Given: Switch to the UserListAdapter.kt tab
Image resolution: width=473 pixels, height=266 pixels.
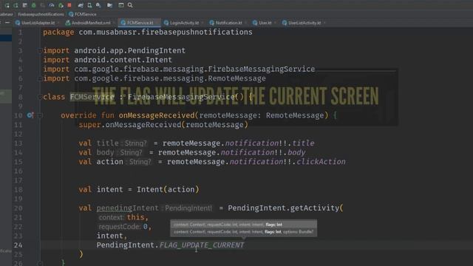Looking at the screenshot, I should tap(38, 23).
